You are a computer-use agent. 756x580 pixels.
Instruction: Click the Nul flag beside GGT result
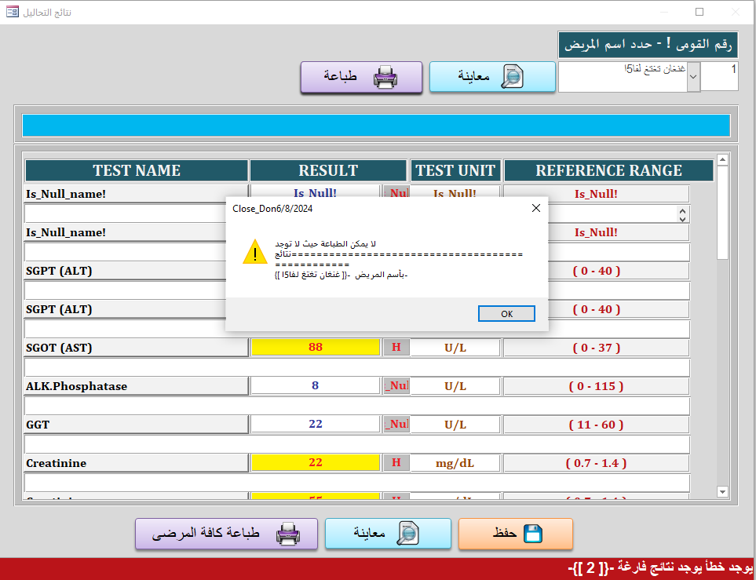tap(396, 425)
